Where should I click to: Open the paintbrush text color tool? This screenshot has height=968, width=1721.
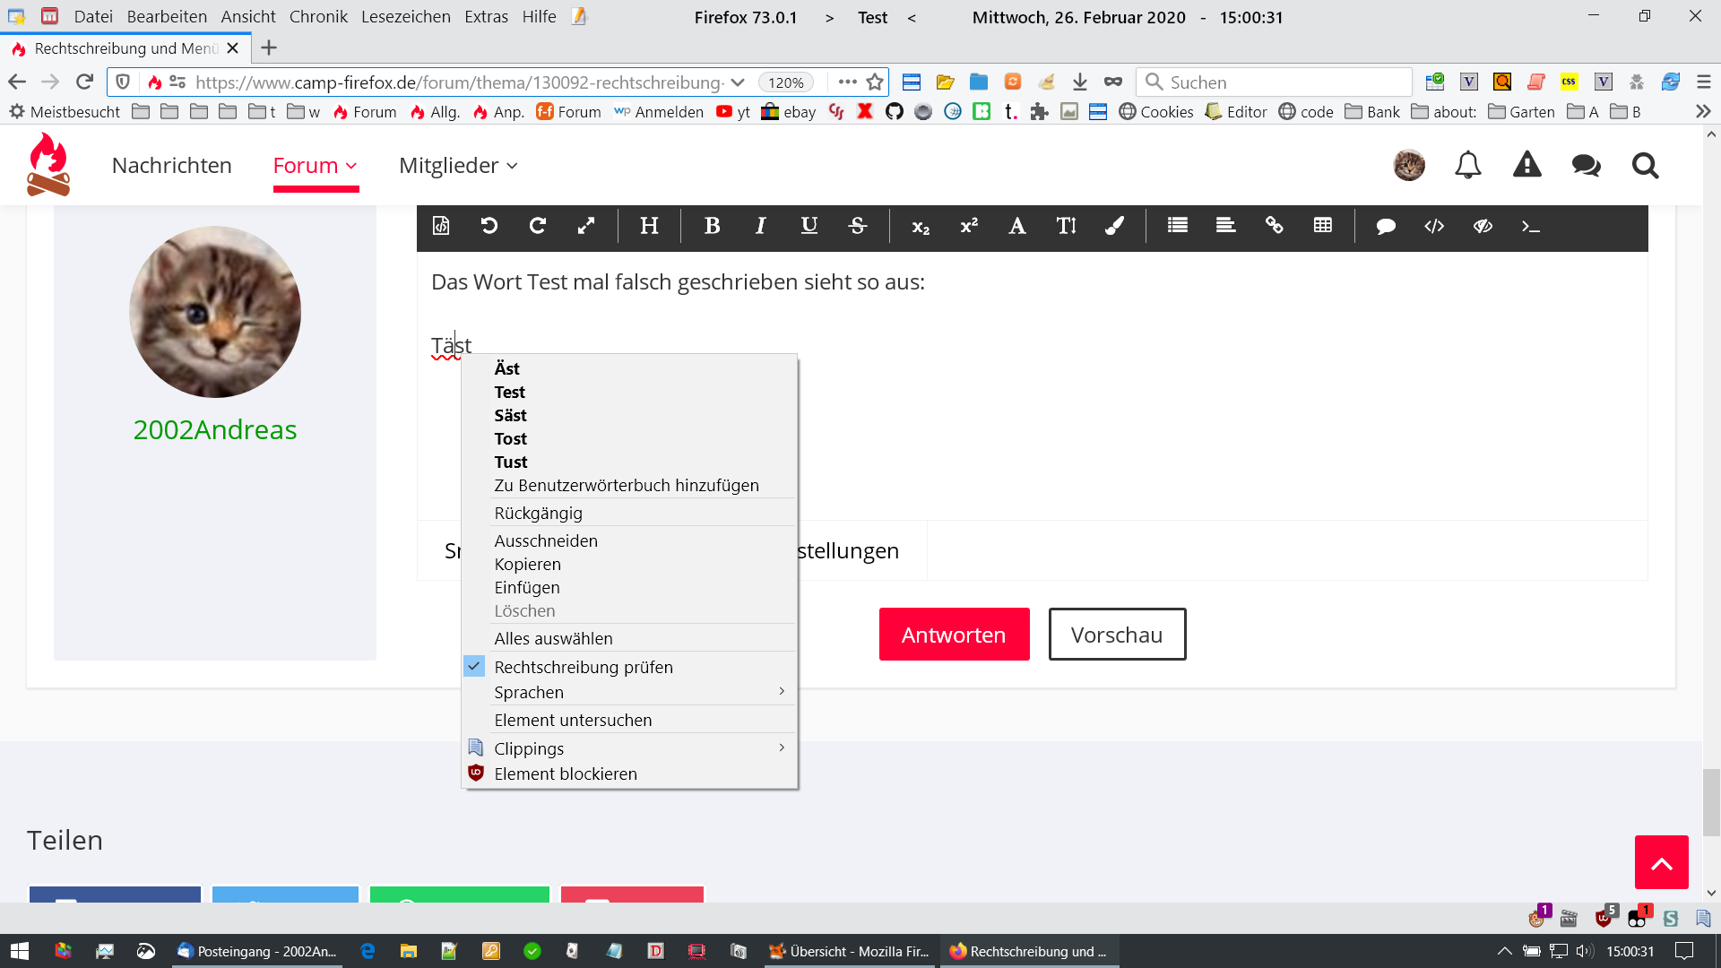[x=1114, y=226]
